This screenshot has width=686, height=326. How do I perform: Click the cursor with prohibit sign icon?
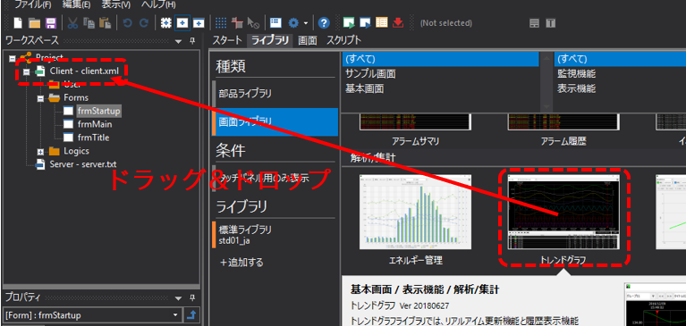point(253,22)
